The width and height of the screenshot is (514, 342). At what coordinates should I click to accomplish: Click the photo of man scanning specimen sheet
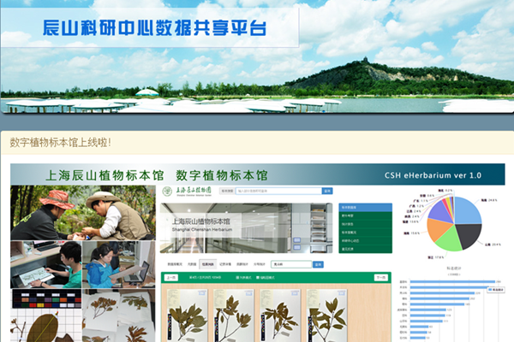[46, 265]
